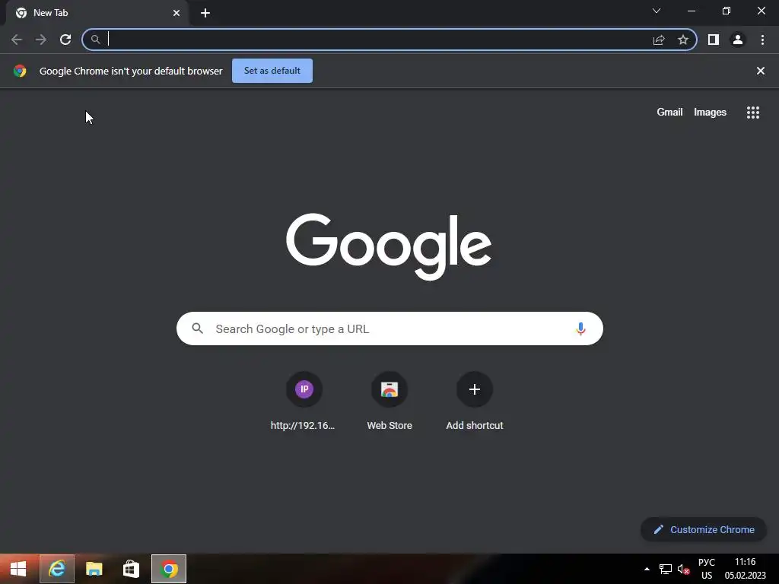Screen dimensions: 779x584
Task: Open File Explorer from taskbar
Action: (x=94, y=569)
